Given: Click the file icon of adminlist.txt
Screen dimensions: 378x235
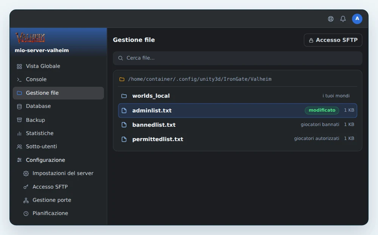Looking at the screenshot, I should 124,111.
